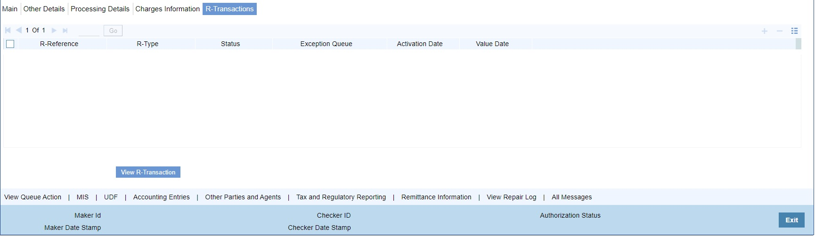Open All Messages link
815x236 pixels.
[x=572, y=197]
